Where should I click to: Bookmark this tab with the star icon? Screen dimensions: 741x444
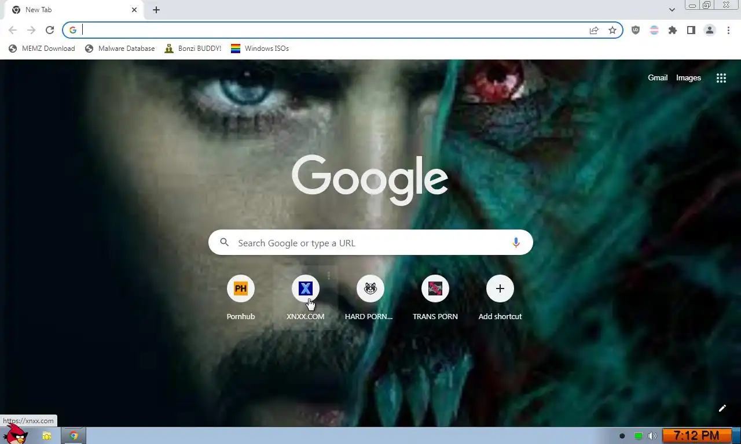pos(612,30)
